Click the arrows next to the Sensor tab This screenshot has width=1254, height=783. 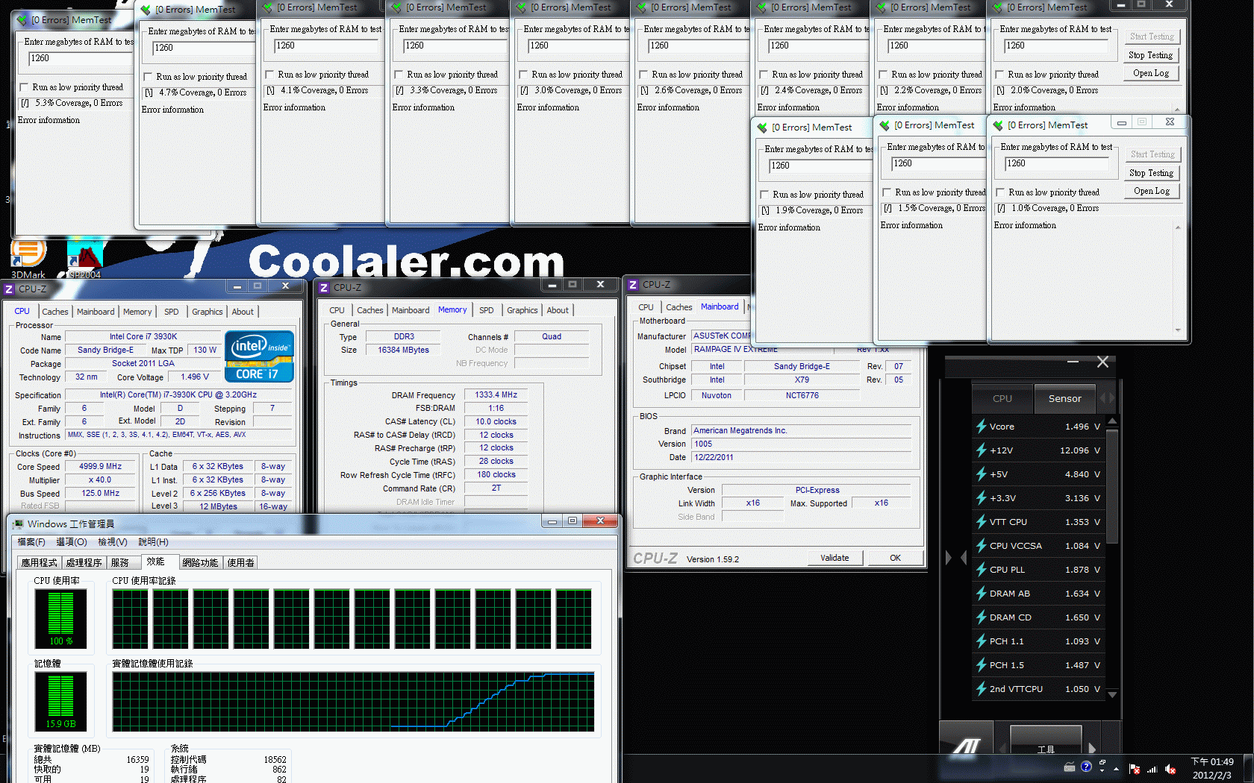point(1107,398)
